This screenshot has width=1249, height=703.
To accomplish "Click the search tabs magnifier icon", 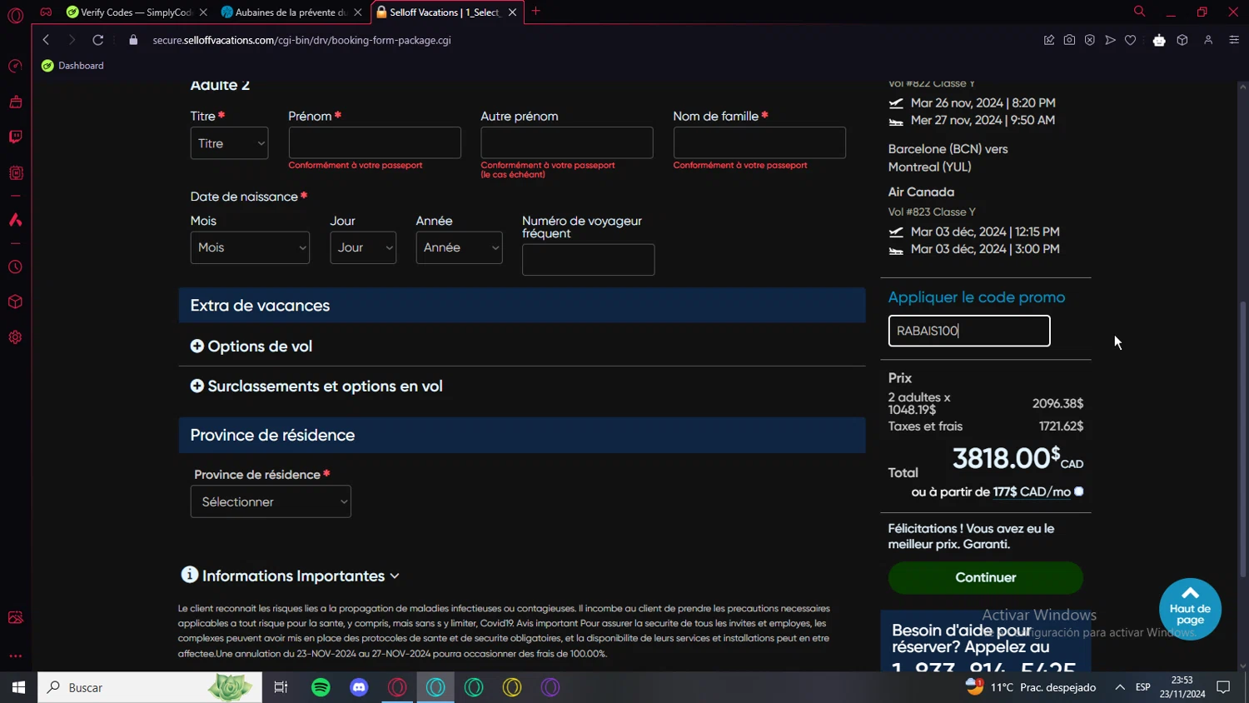I will [x=1139, y=12].
